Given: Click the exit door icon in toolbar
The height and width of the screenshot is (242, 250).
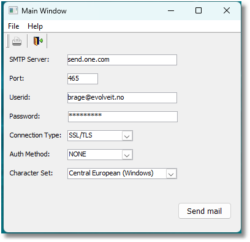Looking at the screenshot, I should pyautogui.click(x=38, y=41).
